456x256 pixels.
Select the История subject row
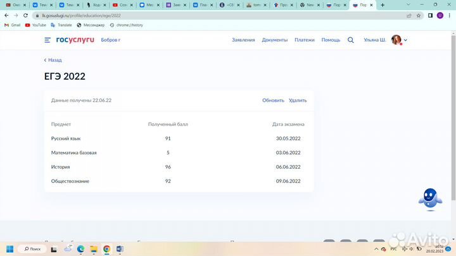coord(179,167)
